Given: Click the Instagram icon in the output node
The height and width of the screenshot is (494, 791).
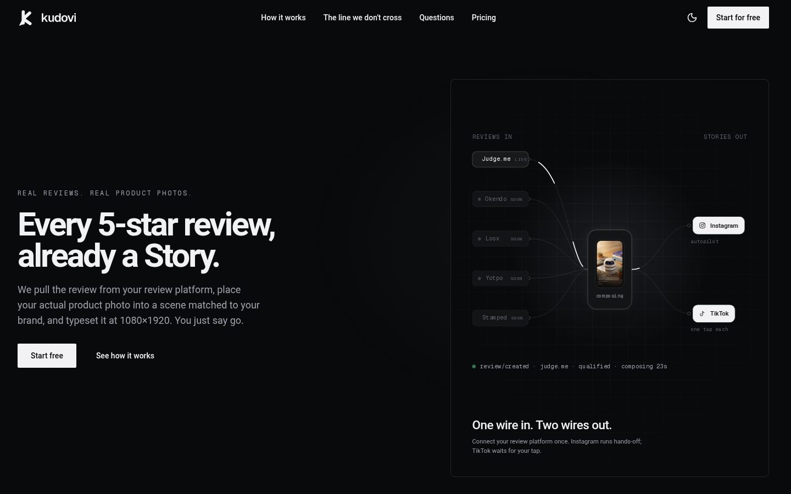Looking at the screenshot, I should [702, 226].
